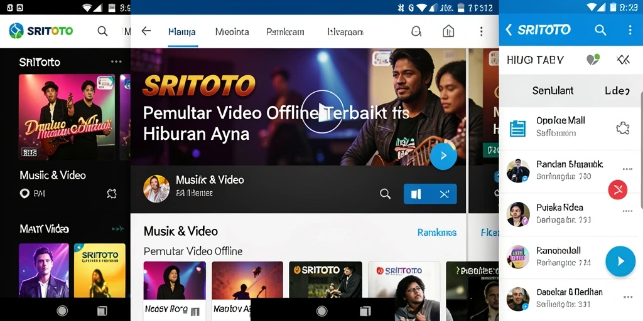Select the Ldeo tab

[x=617, y=90]
